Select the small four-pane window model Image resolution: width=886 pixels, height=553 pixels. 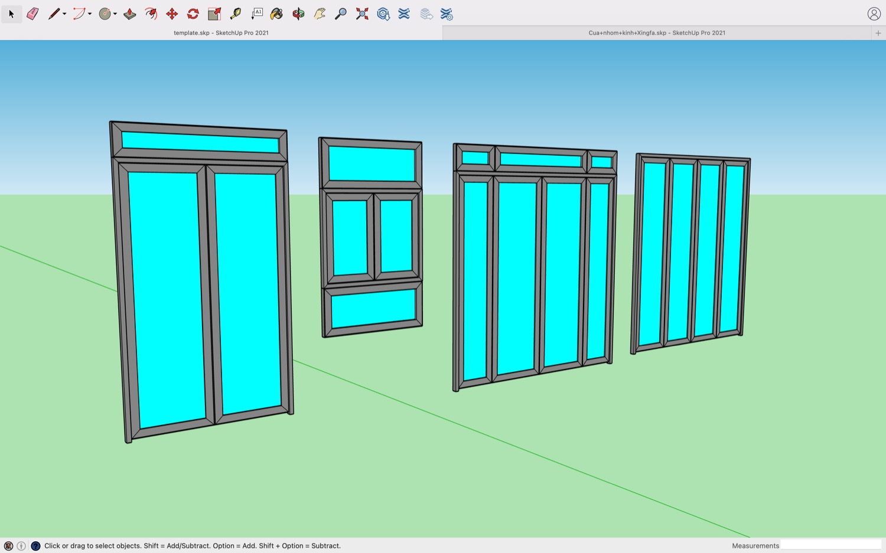point(371,237)
